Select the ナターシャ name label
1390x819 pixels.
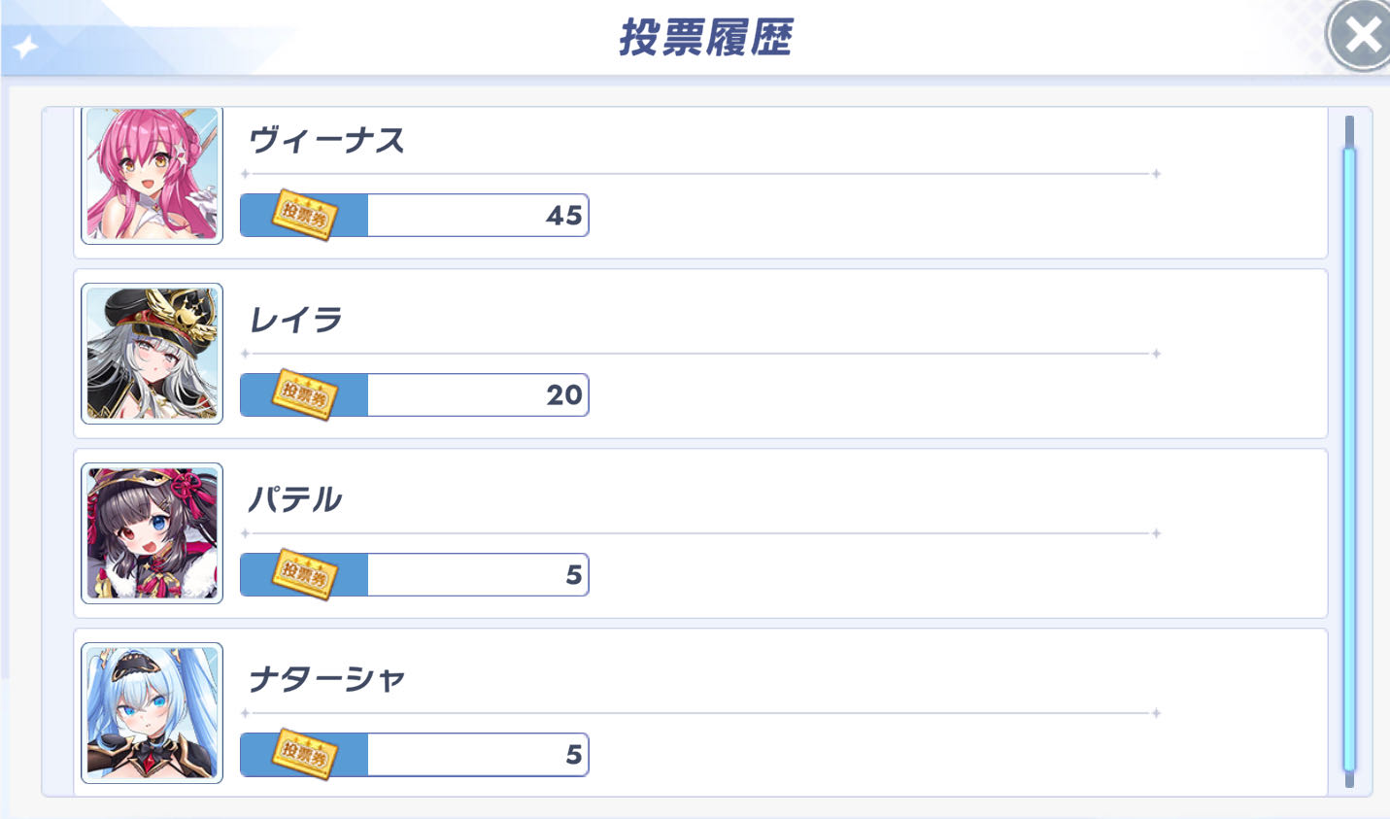[x=326, y=679]
